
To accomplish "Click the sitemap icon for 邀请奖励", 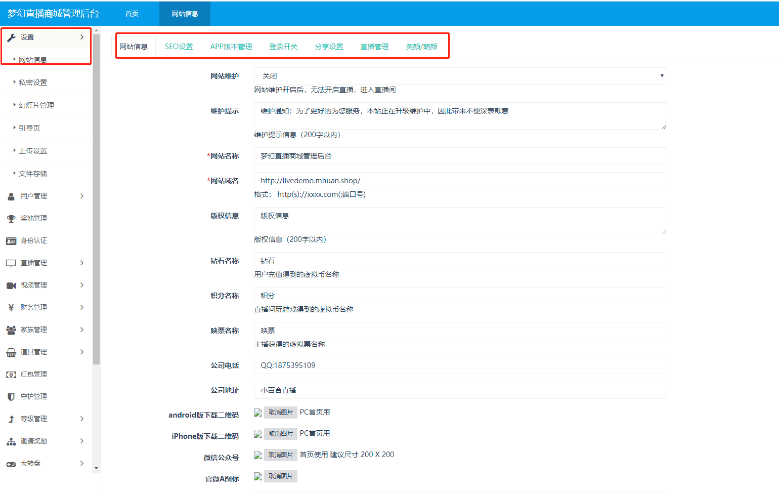I will point(11,441).
